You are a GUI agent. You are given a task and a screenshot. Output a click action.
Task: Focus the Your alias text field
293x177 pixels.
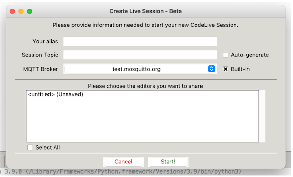point(140,41)
